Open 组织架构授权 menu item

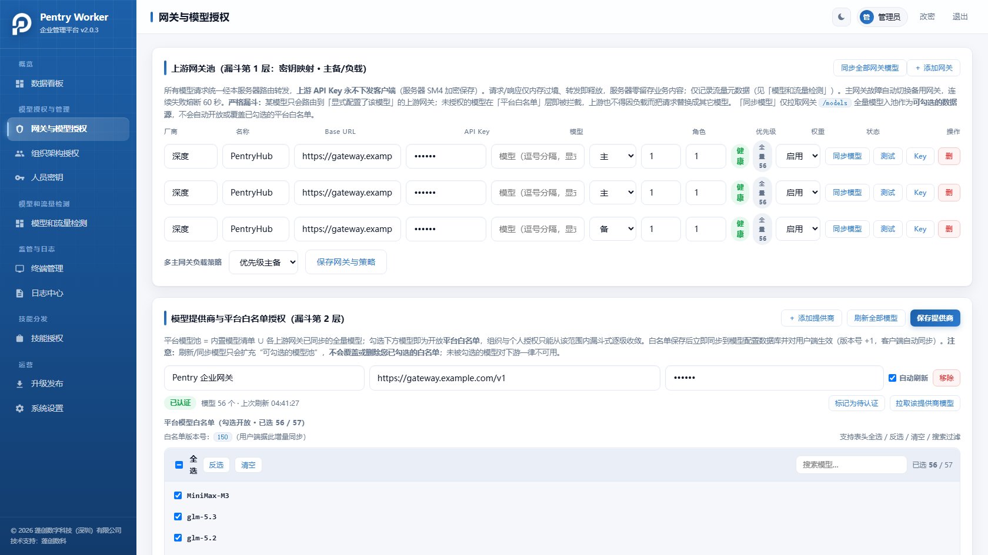pyautogui.click(x=68, y=153)
